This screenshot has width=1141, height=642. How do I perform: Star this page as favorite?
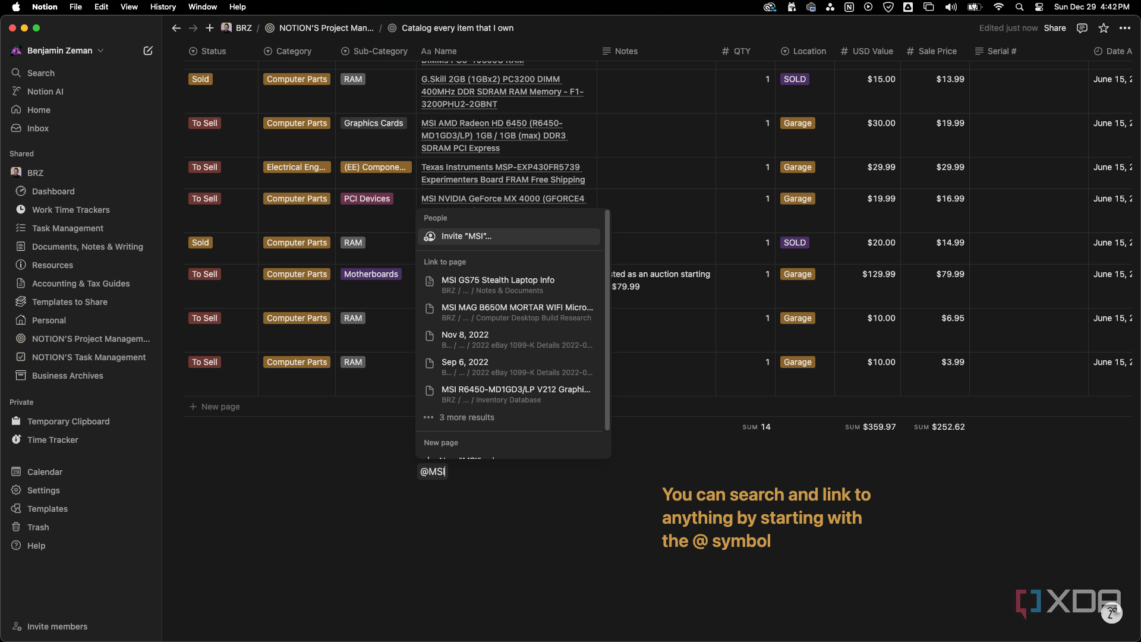pos(1104,28)
